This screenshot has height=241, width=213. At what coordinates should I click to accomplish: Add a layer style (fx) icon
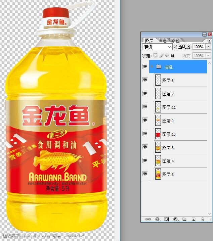157,219
